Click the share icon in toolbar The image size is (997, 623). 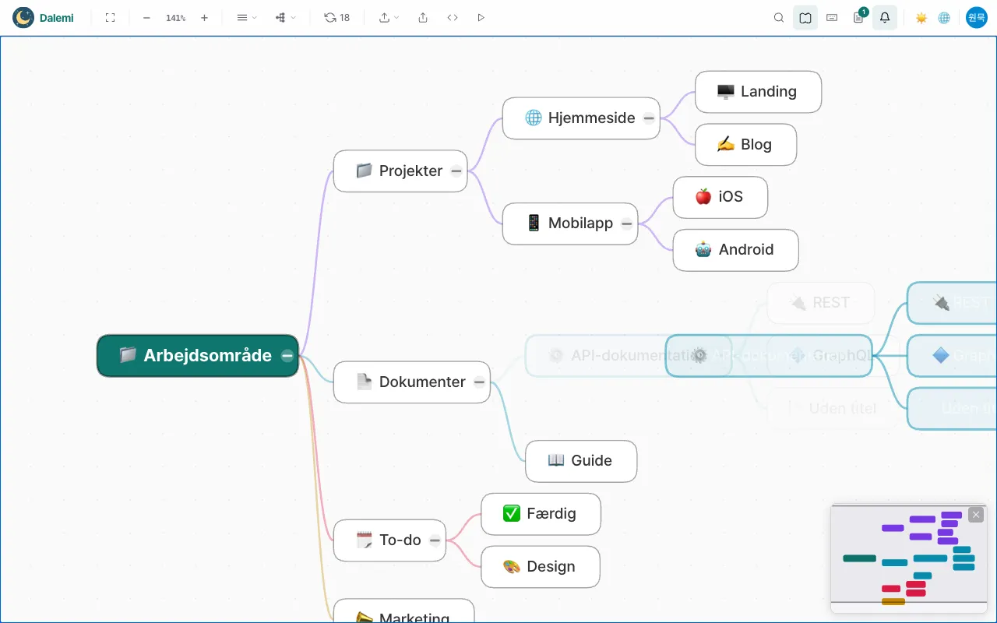pyautogui.click(x=423, y=17)
